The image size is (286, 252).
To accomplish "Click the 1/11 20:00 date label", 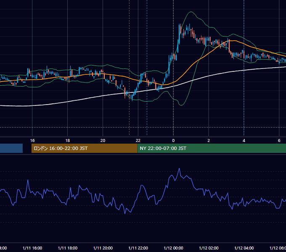I will (x=103, y=248).
